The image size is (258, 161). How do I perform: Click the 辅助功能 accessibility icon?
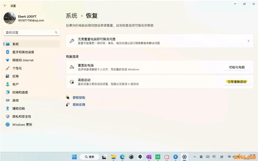pyautogui.click(x=8, y=108)
